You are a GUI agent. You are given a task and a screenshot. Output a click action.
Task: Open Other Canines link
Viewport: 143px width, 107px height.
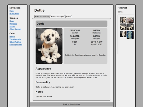pos(15,29)
